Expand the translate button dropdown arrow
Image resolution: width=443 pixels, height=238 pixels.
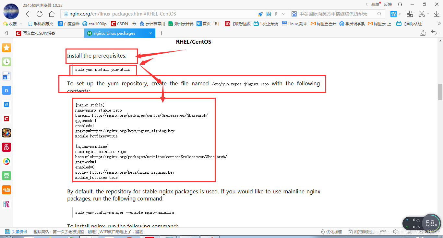400,14
